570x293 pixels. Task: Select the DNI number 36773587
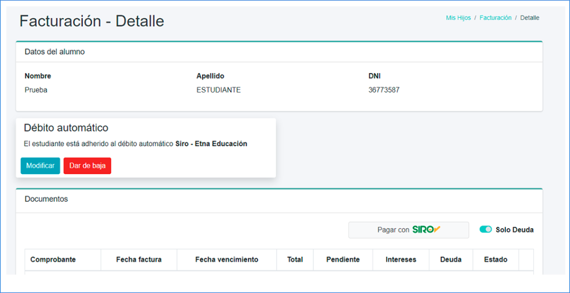point(384,90)
